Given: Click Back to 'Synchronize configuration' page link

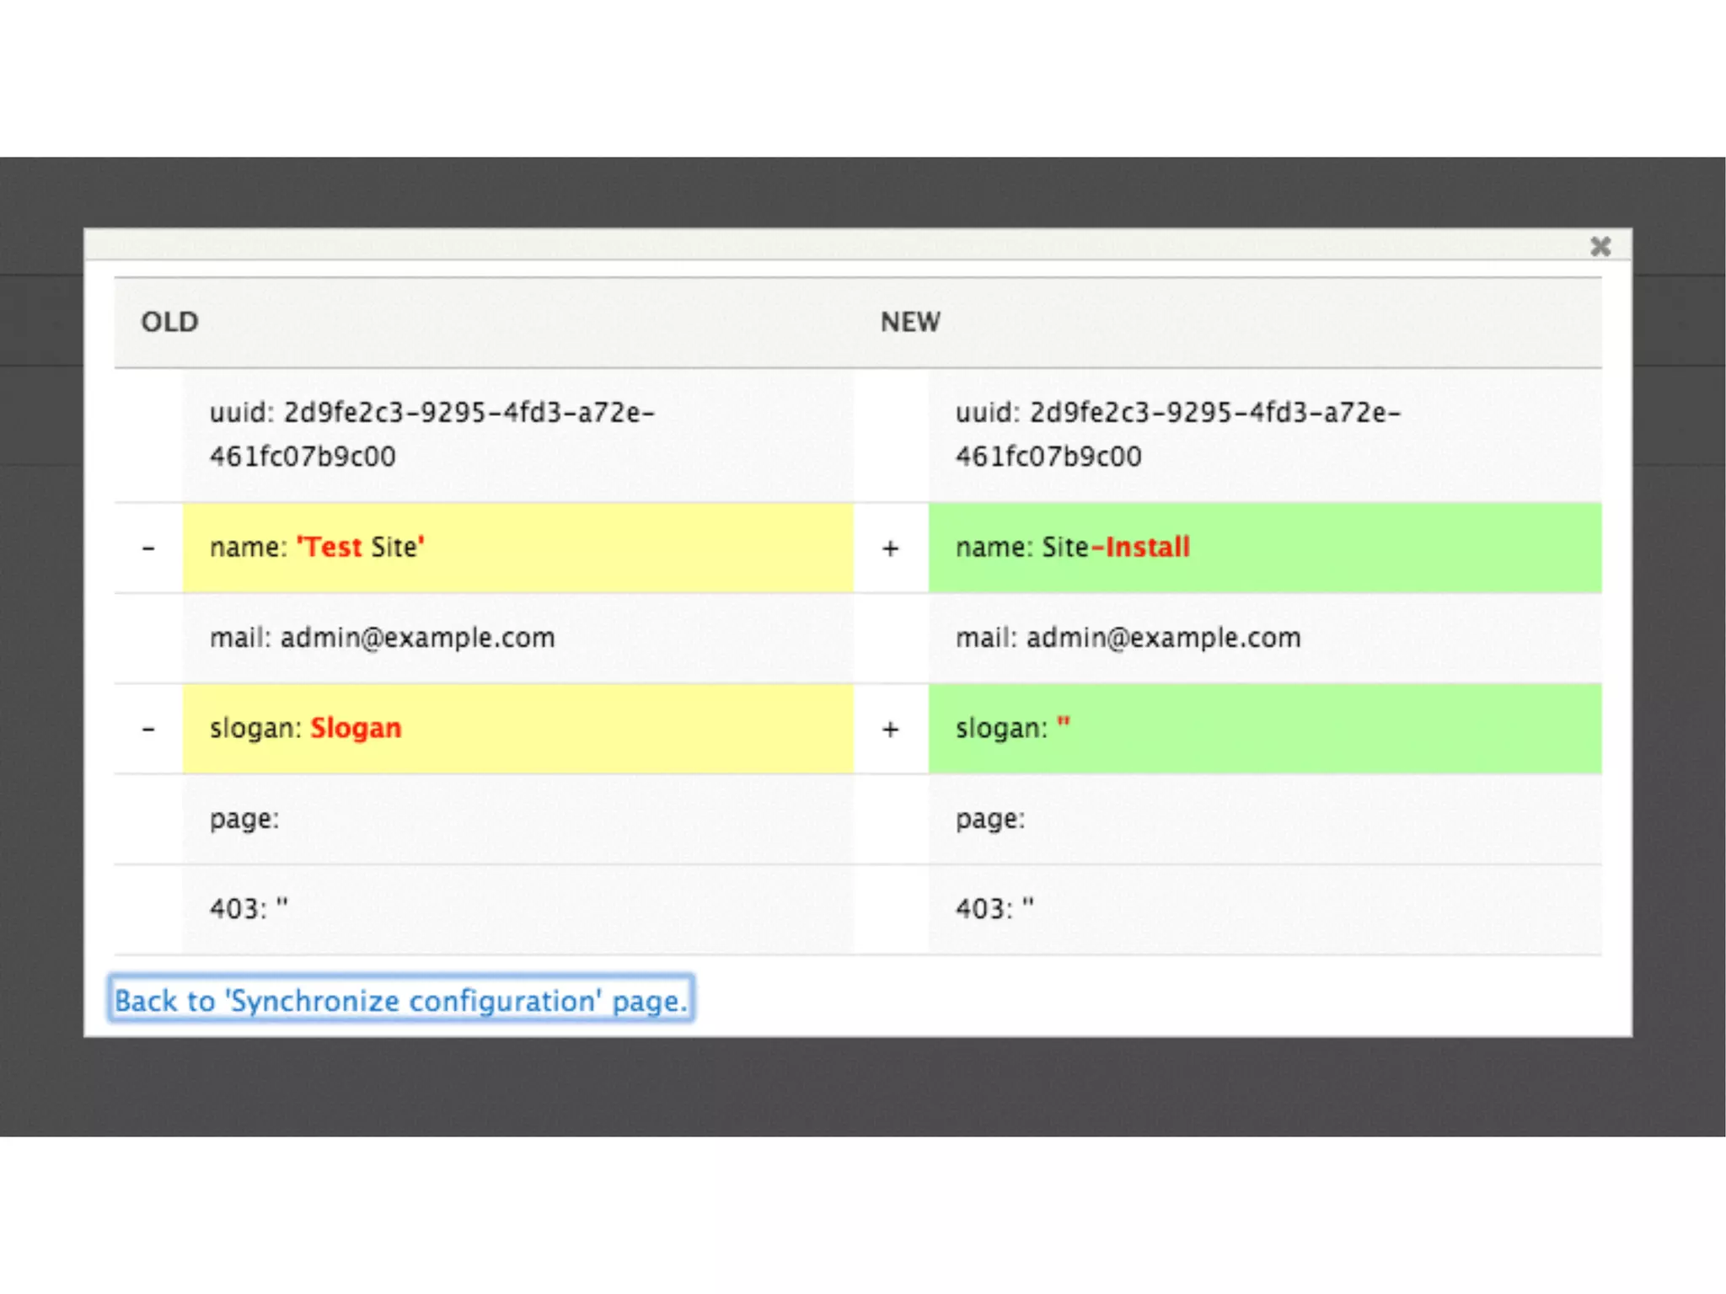Looking at the screenshot, I should point(401,1000).
